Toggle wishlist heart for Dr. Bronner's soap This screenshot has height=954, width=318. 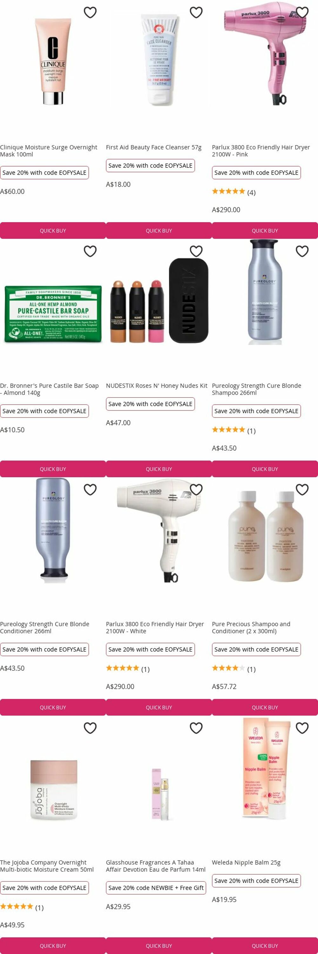coord(90,251)
